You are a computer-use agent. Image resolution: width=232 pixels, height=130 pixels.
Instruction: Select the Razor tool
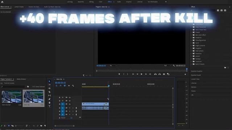(x=49, y=92)
